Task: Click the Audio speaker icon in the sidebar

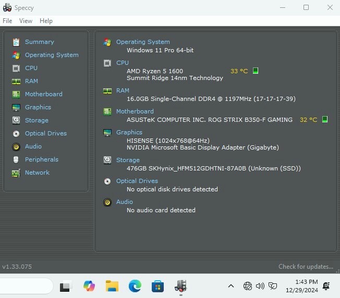Action: (x=16, y=147)
